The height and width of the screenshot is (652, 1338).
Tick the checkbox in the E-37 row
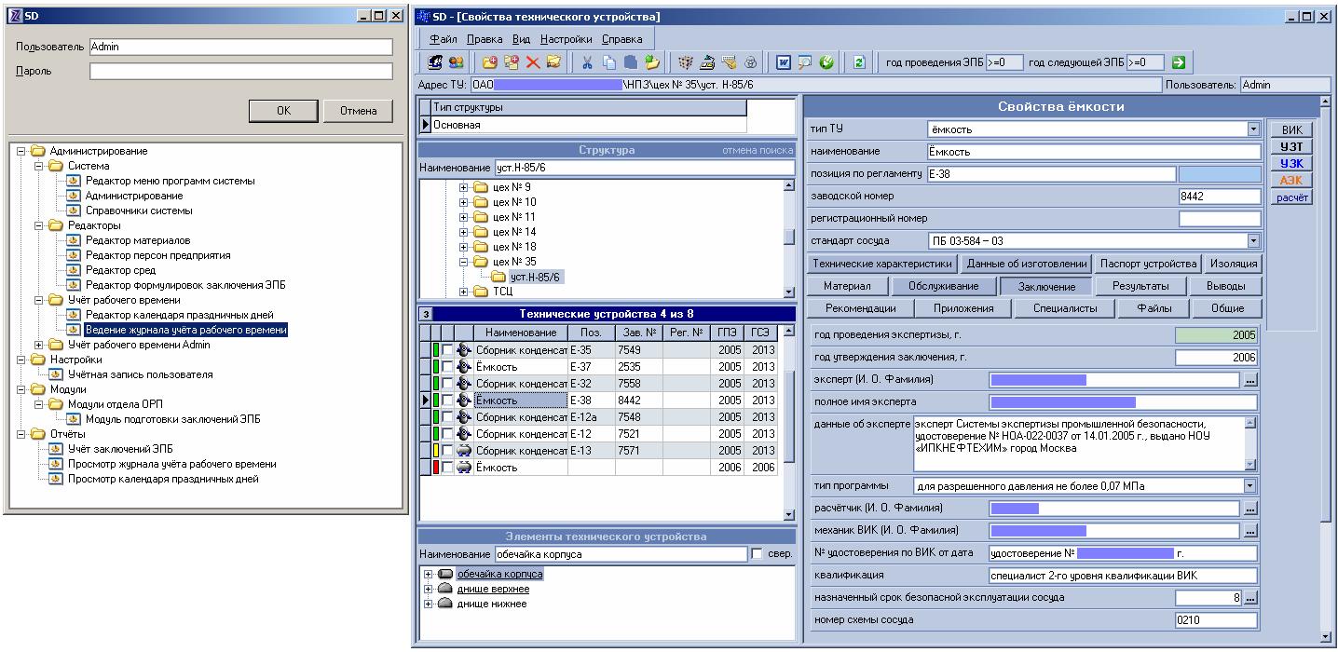coord(447,366)
